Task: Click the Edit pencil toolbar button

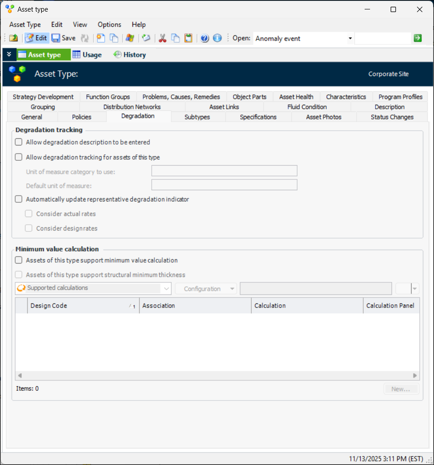Action: point(36,38)
